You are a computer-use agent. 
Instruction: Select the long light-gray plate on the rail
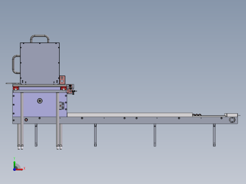tap(130, 115)
